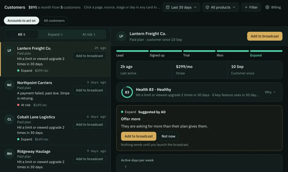Click the cube icon beside All products

[207, 7]
